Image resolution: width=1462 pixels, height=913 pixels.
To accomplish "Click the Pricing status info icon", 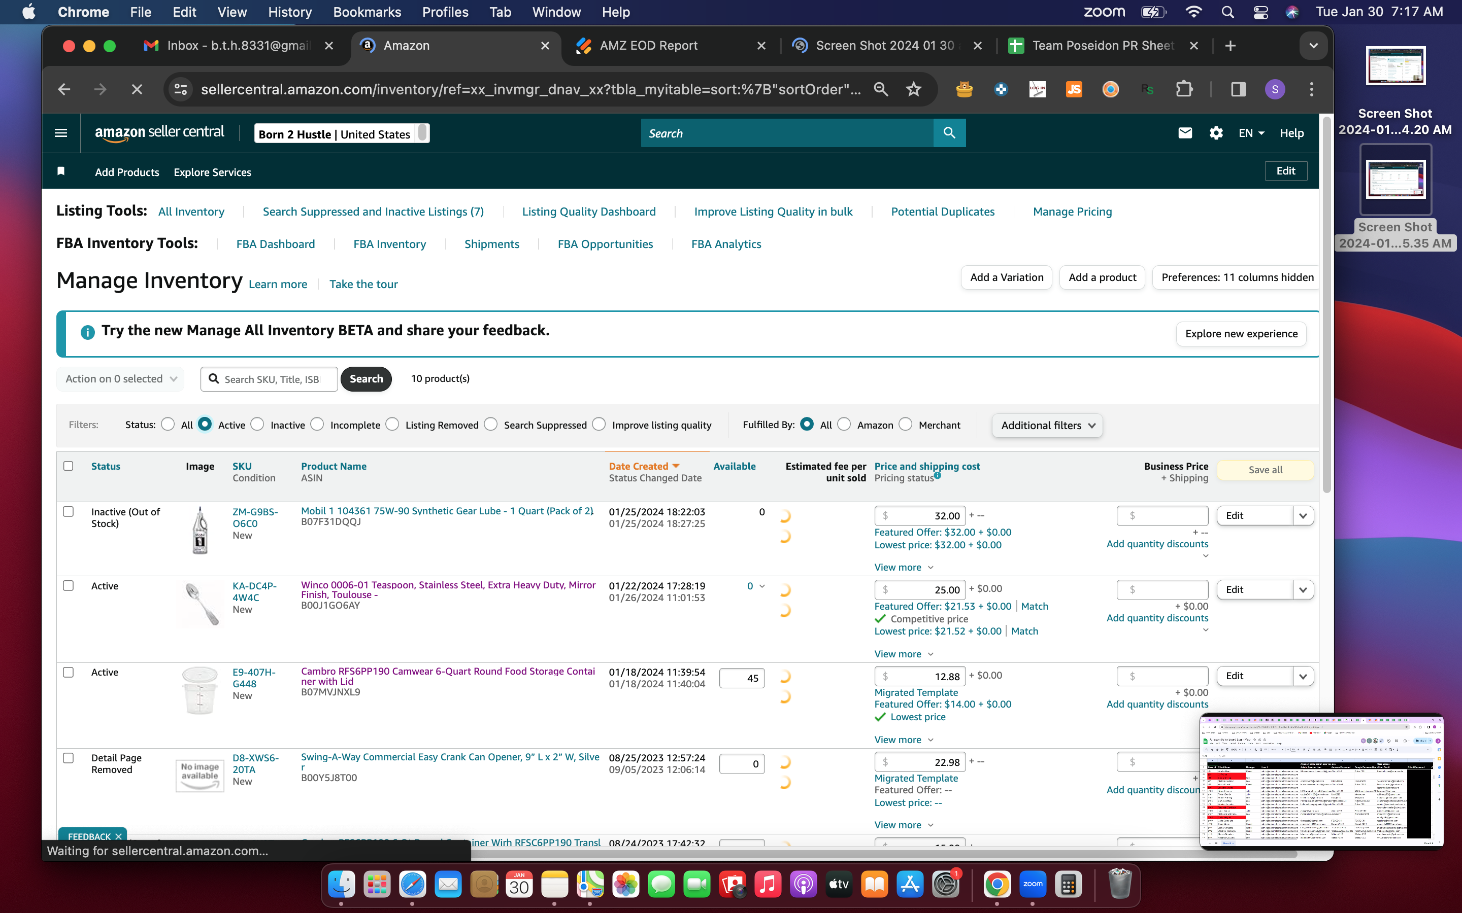I will click(x=938, y=475).
